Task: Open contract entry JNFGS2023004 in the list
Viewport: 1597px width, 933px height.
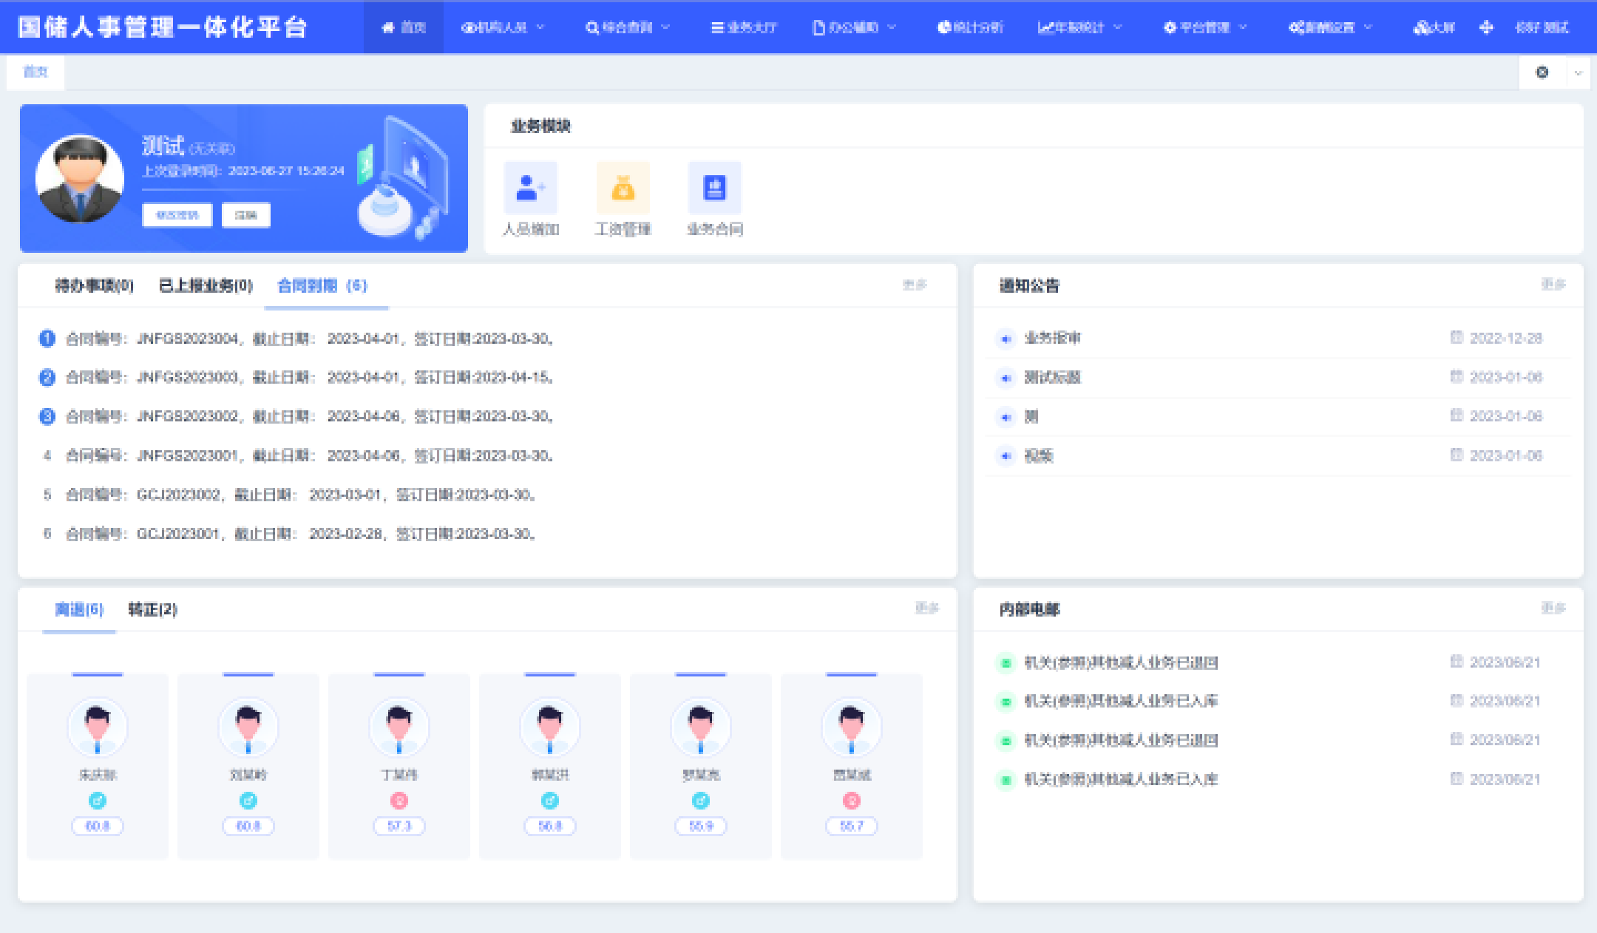Action: (x=309, y=339)
